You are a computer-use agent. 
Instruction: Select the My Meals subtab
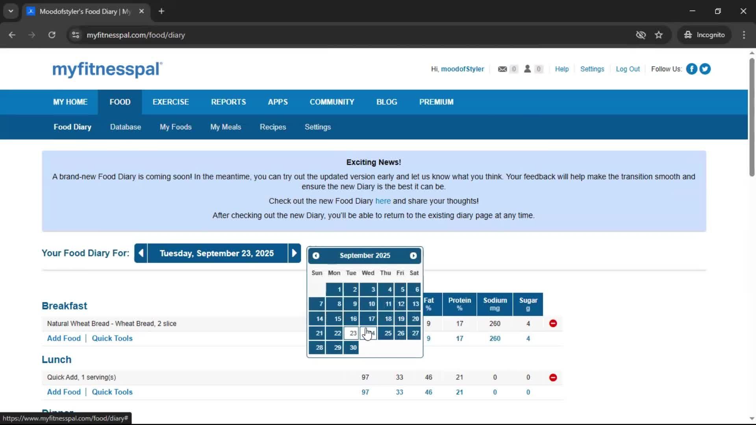(226, 127)
